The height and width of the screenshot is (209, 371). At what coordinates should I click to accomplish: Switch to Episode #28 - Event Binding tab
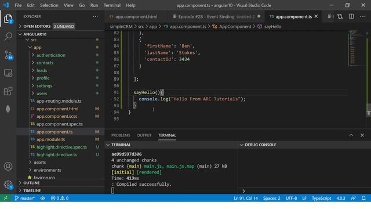[216, 17]
